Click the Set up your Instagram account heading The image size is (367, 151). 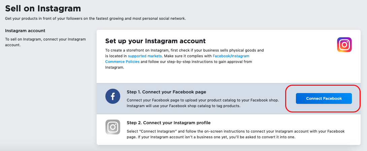[156, 41]
